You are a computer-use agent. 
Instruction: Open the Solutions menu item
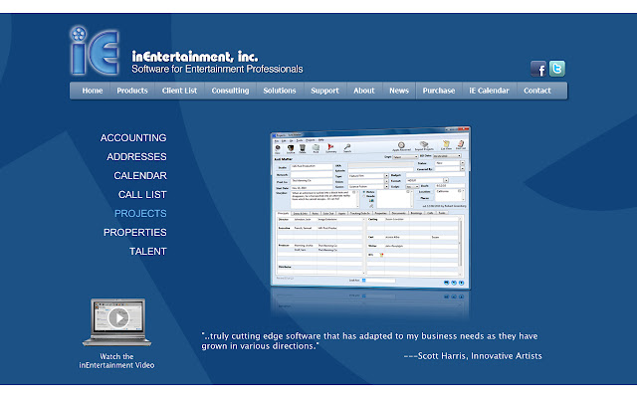(x=280, y=91)
